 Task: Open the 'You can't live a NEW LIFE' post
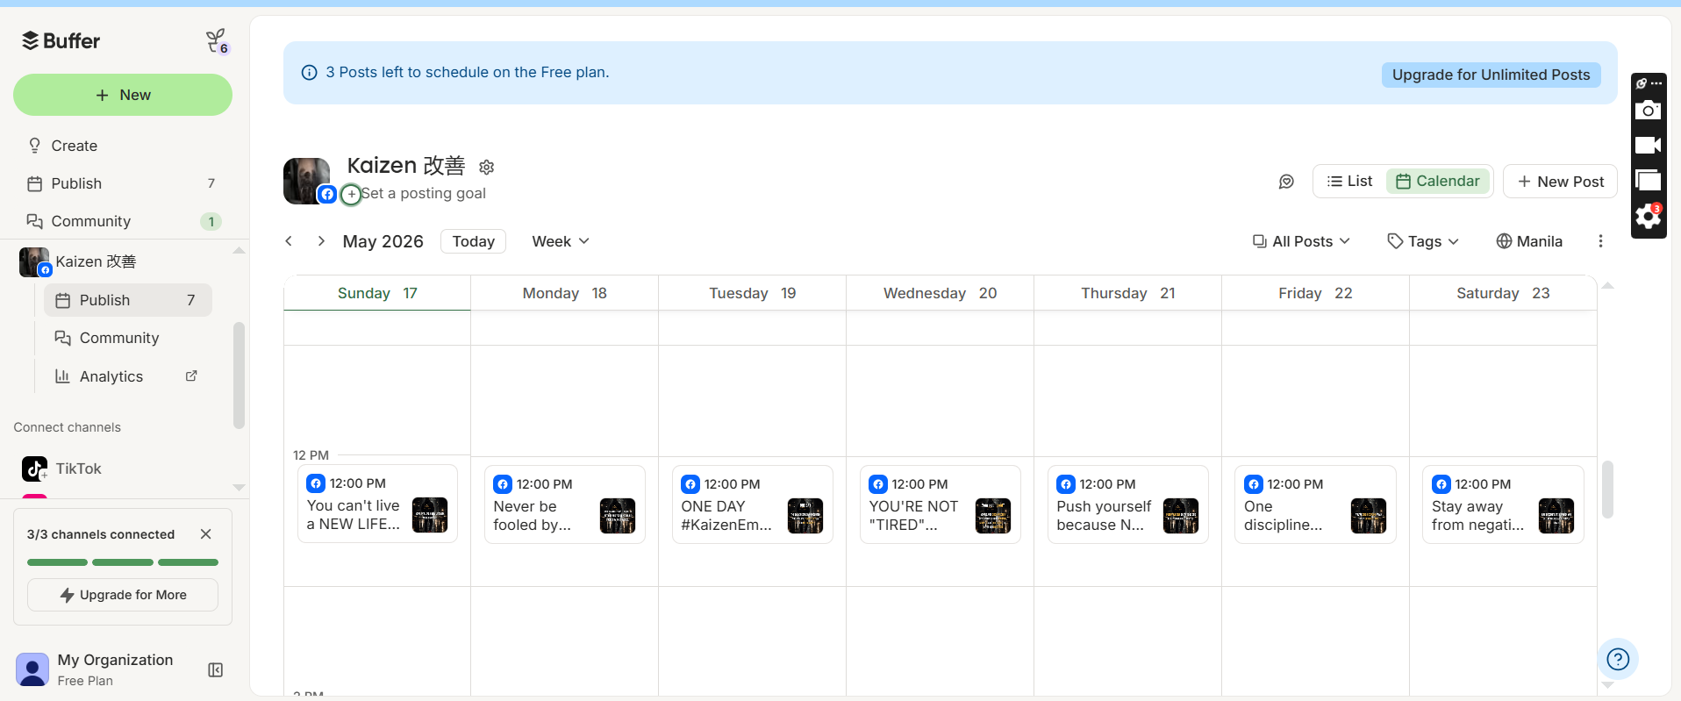coord(377,504)
